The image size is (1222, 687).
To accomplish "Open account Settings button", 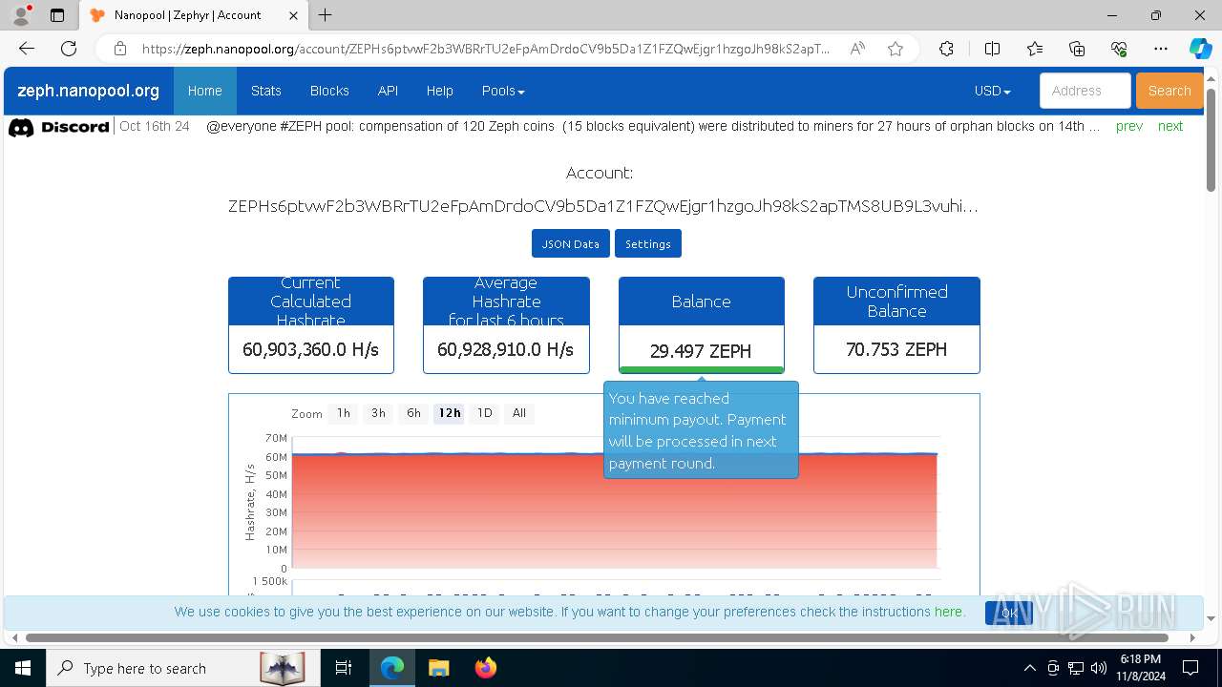I will coord(647,243).
